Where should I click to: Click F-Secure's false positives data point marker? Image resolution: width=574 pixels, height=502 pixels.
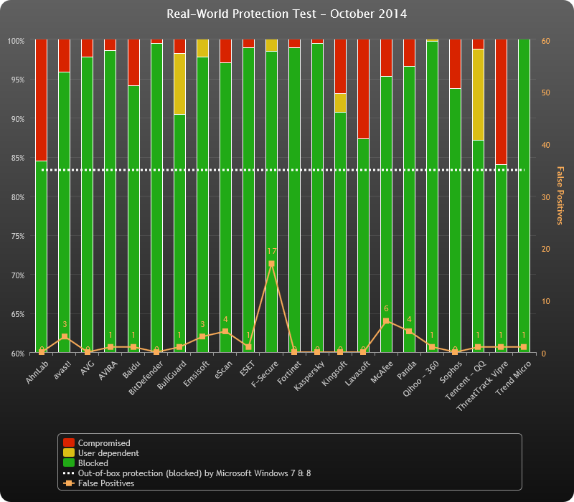click(271, 264)
